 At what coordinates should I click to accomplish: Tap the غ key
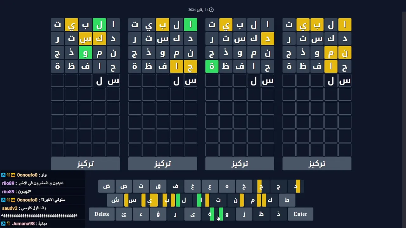(x=192, y=186)
